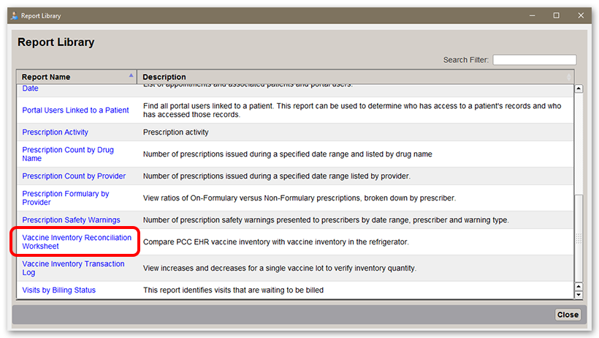Sort by Report Name column arrow
This screenshot has height=338, width=599.
[131, 75]
